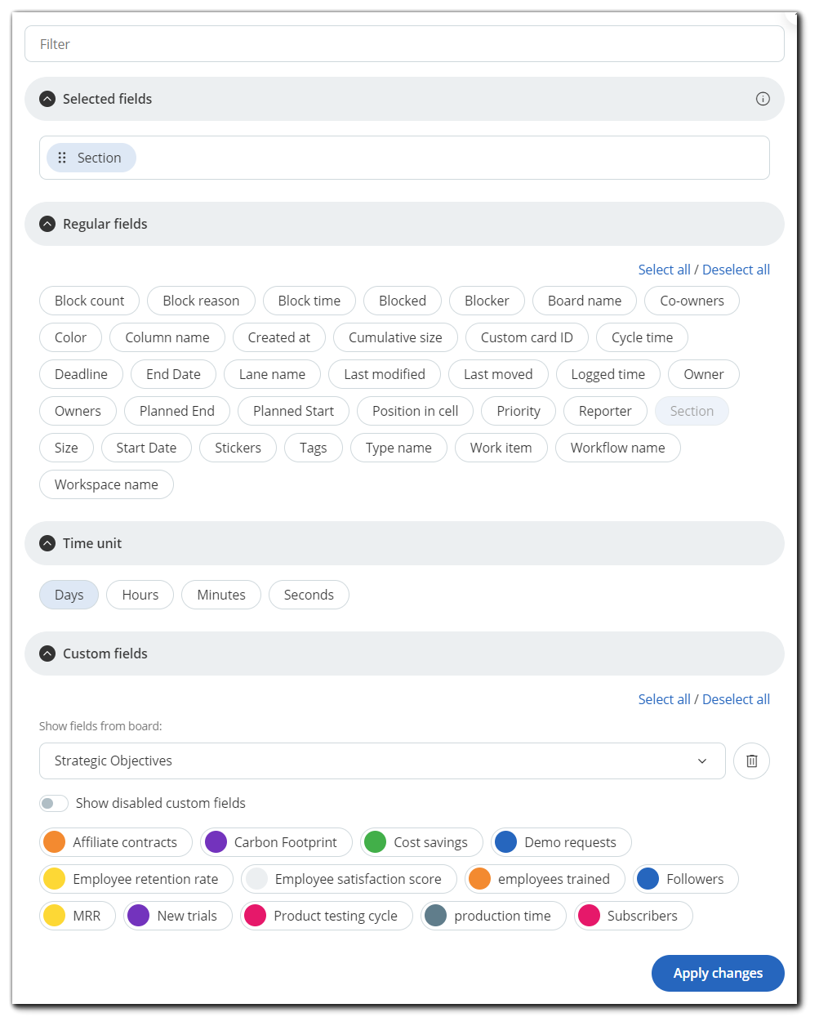The image size is (819, 1026).
Task: Click Apply changes button
Action: tap(717, 973)
